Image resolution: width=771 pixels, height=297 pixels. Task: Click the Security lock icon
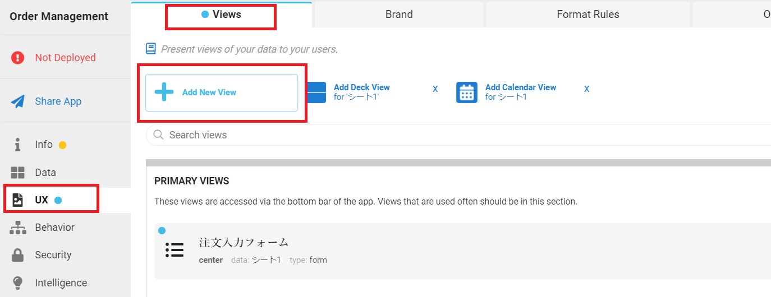click(18, 255)
